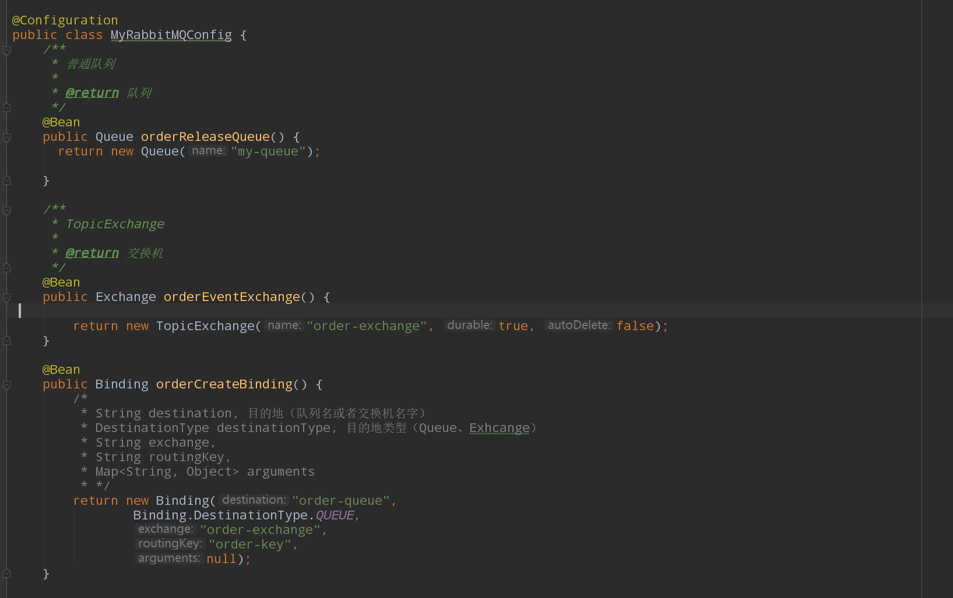The width and height of the screenshot is (953, 598).
Task: Click the "order-key" routing key string
Action: [x=250, y=543]
